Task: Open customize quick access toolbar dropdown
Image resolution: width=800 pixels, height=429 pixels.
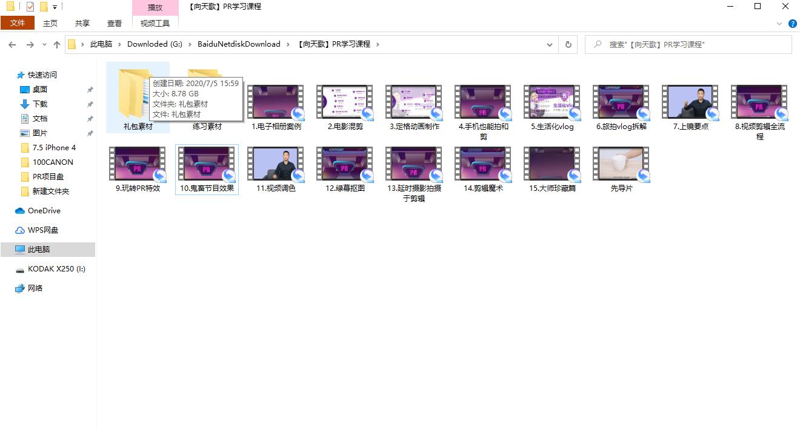Action: click(55, 8)
